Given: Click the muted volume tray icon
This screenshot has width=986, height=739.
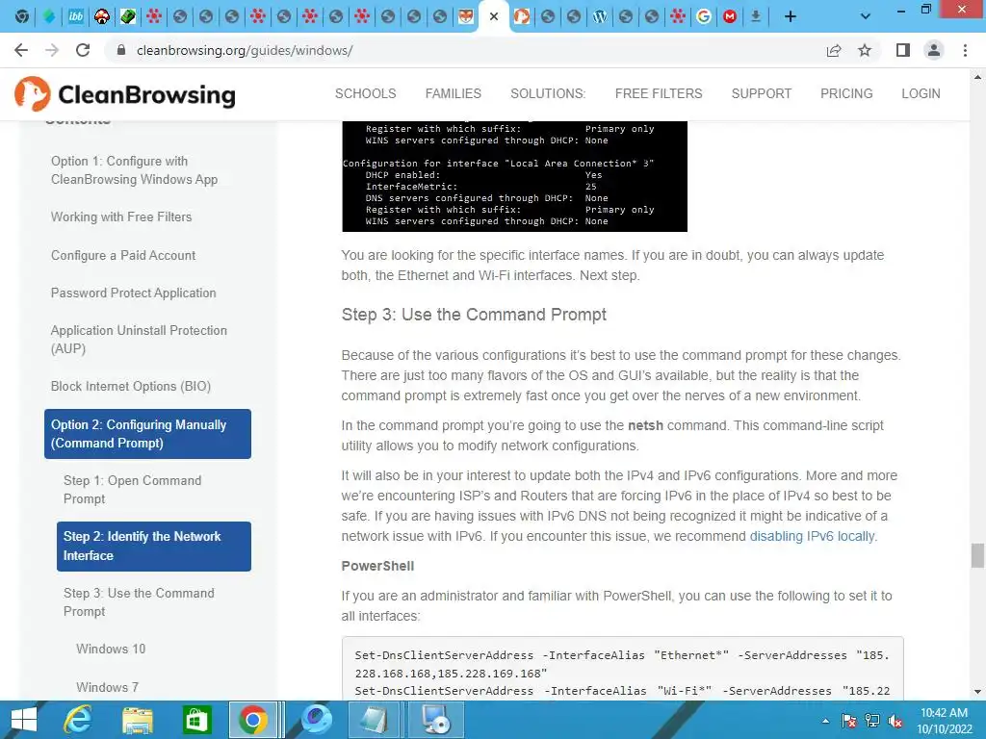Looking at the screenshot, I should tap(895, 721).
